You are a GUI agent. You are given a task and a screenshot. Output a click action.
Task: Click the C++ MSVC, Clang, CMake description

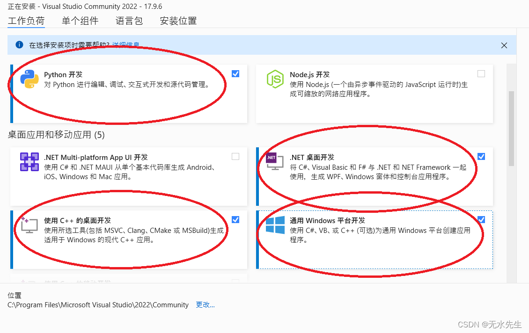134,235
